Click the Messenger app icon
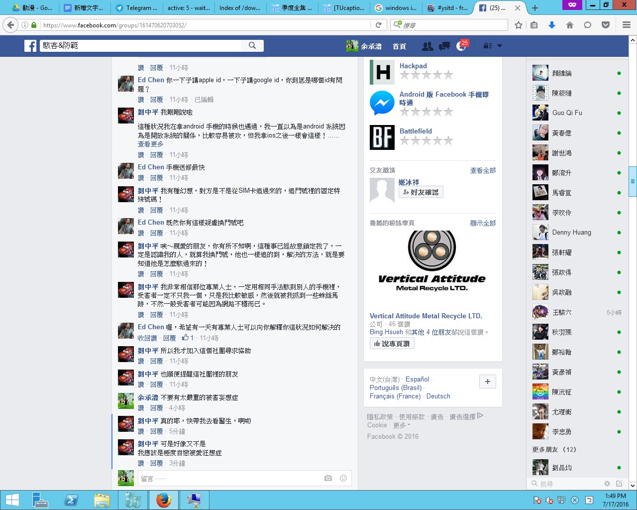The image size is (637, 510). (x=382, y=104)
